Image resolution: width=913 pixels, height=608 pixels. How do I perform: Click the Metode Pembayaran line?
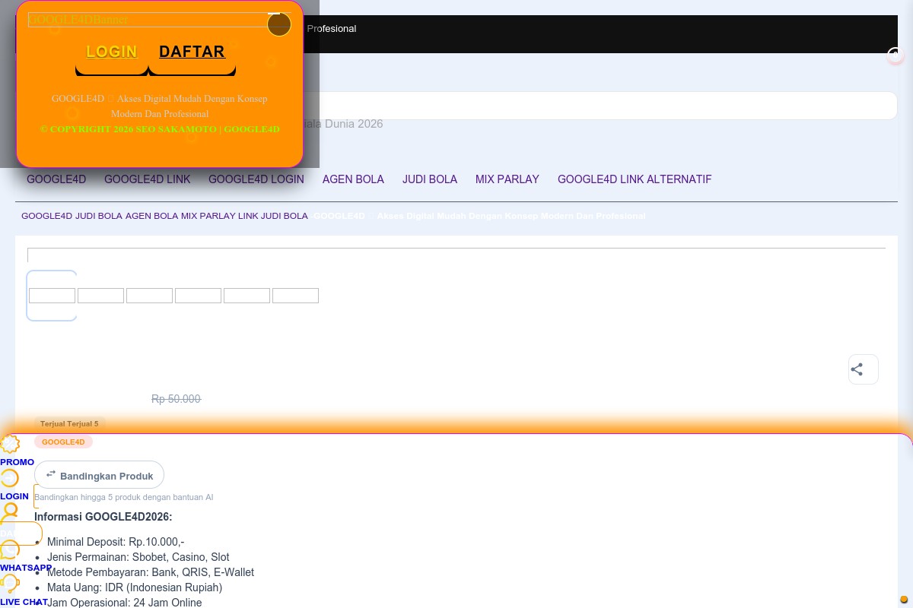coord(151,572)
